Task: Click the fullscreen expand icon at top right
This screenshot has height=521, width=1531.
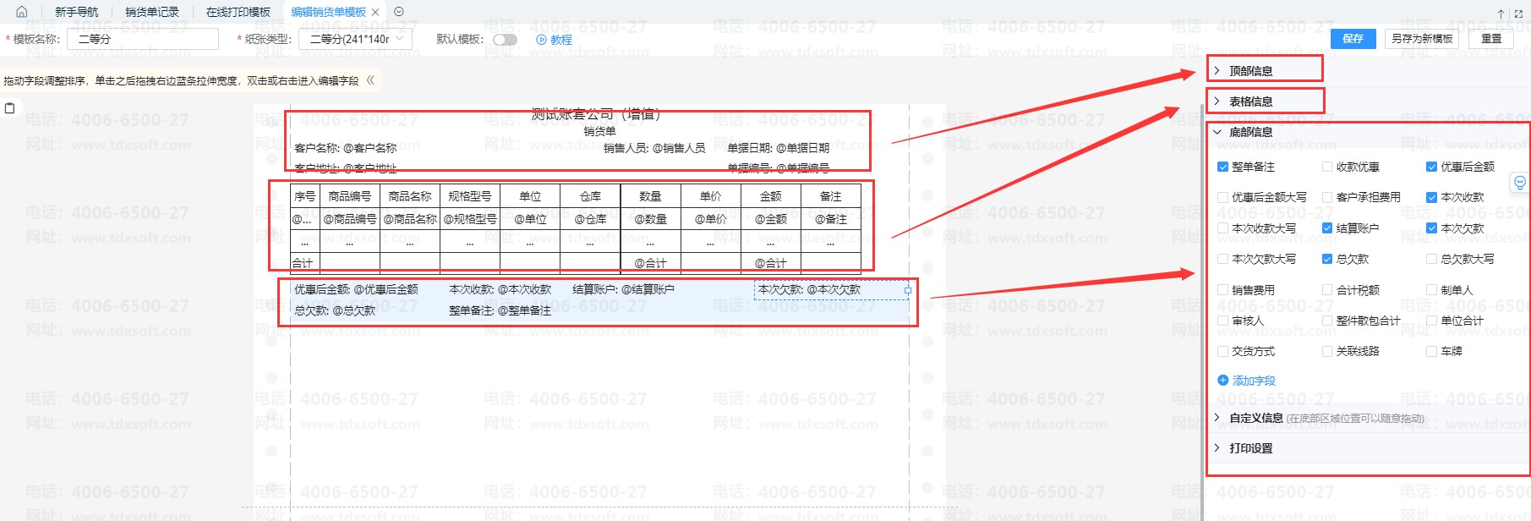Action: [1518, 14]
